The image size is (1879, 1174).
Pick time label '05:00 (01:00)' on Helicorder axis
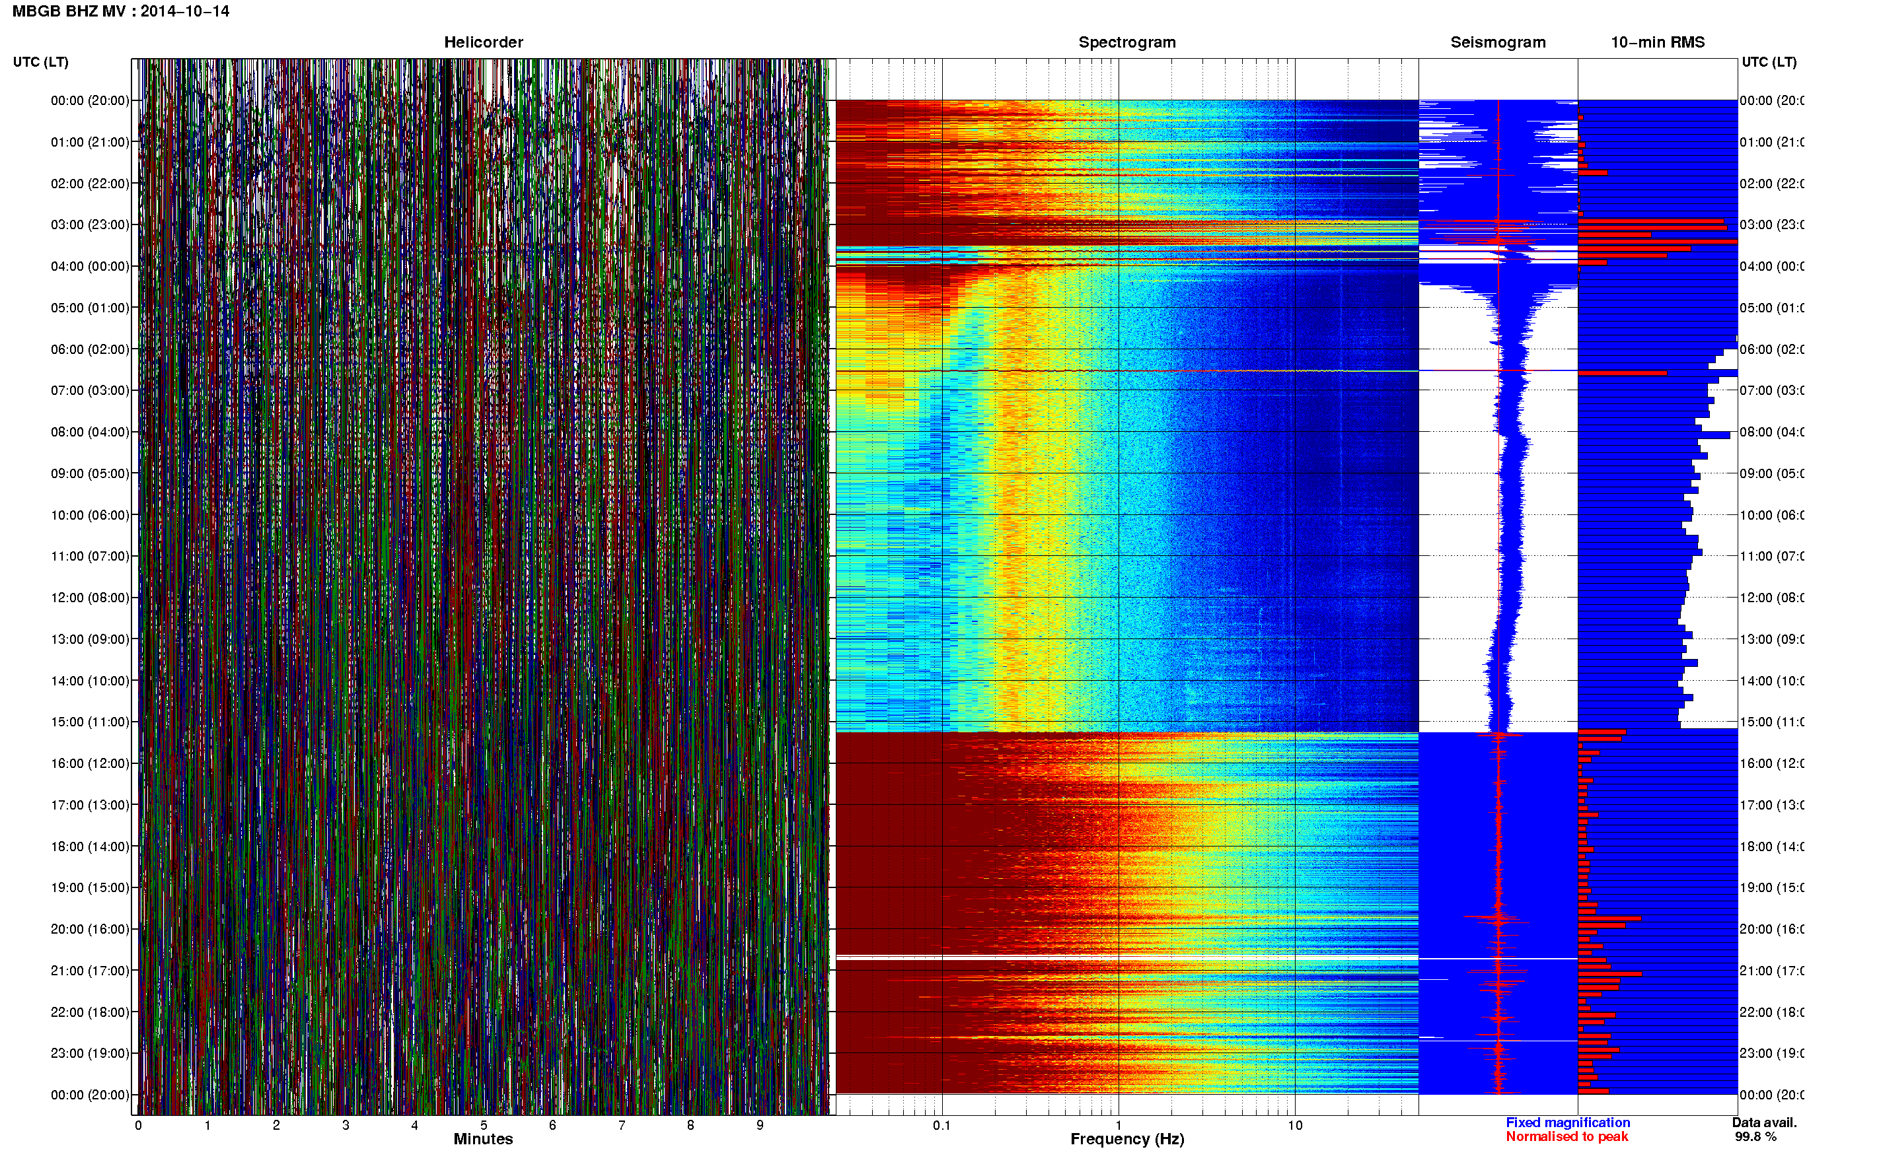tap(90, 308)
